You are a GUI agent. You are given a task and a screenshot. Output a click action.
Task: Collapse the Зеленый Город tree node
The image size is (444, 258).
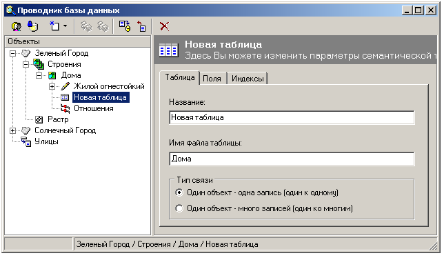click(x=12, y=53)
